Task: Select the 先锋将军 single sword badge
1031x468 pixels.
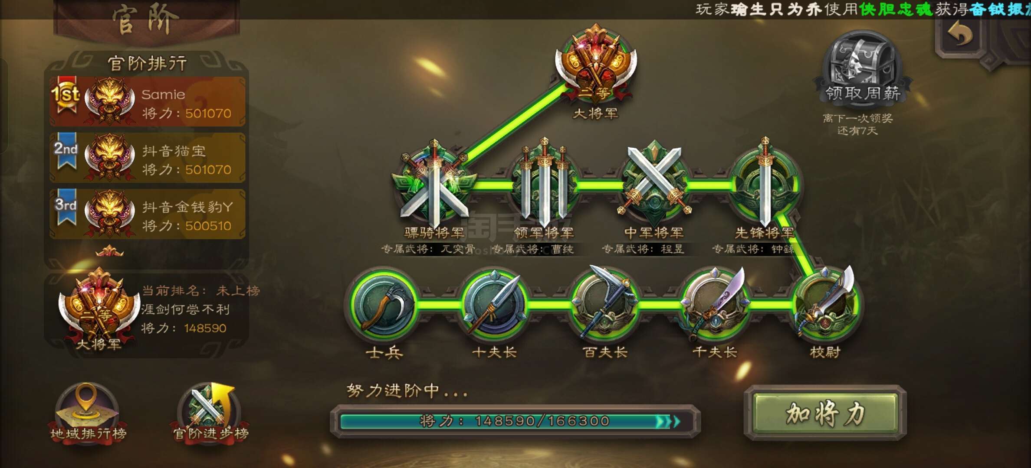Action: (x=765, y=182)
